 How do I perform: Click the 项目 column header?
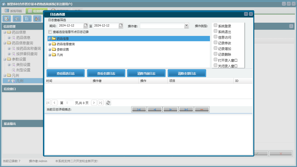click(201, 81)
